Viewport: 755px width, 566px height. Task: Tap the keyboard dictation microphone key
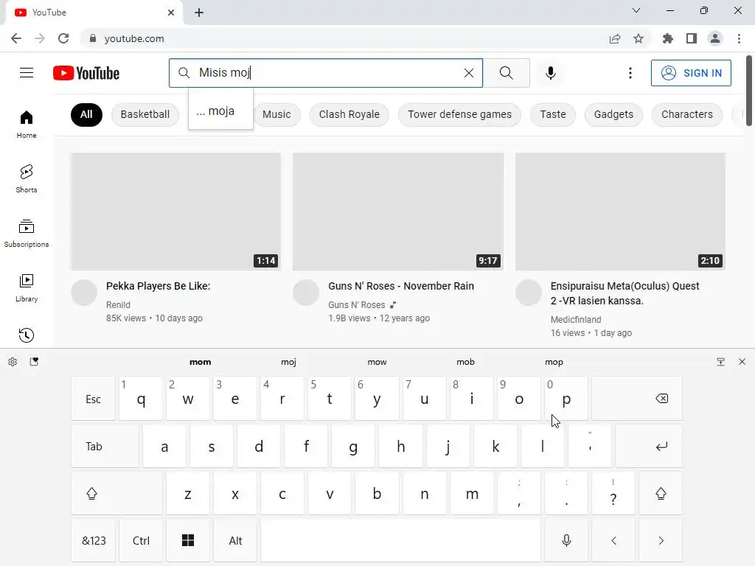point(566,540)
